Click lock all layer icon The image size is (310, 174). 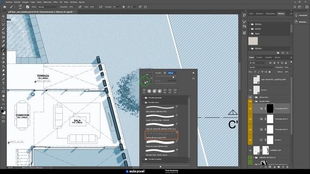[x=269, y=72]
